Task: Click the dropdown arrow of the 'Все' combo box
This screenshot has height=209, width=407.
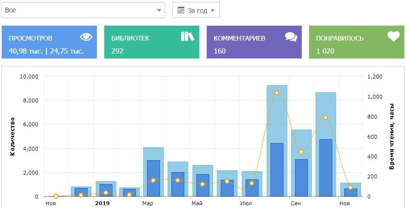Action: tap(158, 10)
